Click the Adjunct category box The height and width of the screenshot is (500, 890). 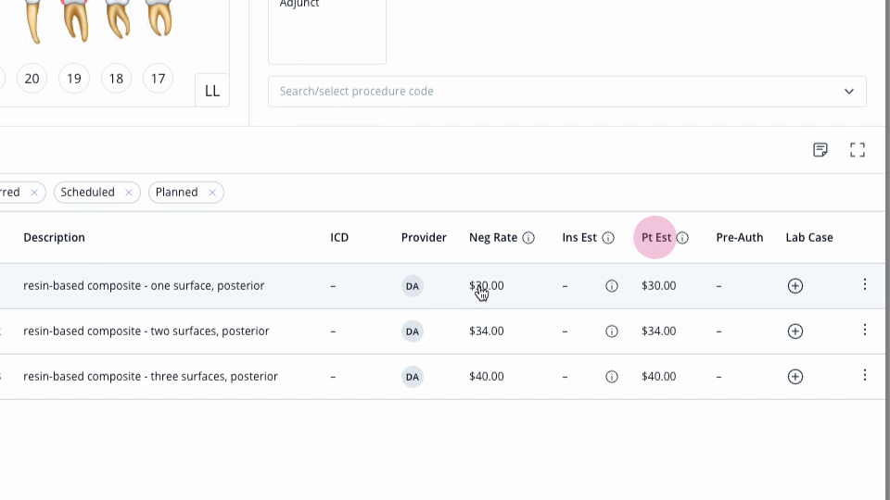(327, 31)
